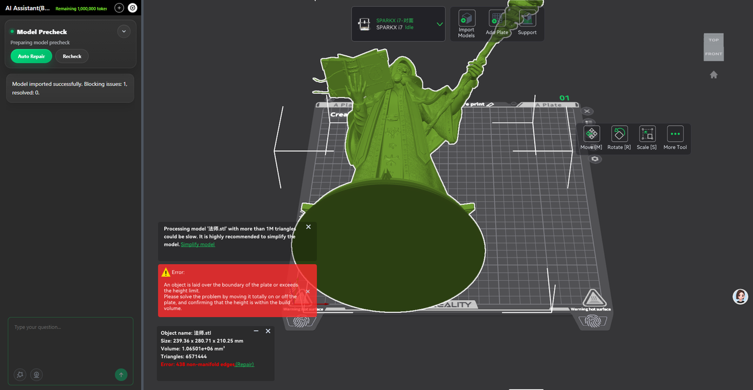753x390 pixels.
Task: Click the plate close X icon
Action: click(587, 111)
